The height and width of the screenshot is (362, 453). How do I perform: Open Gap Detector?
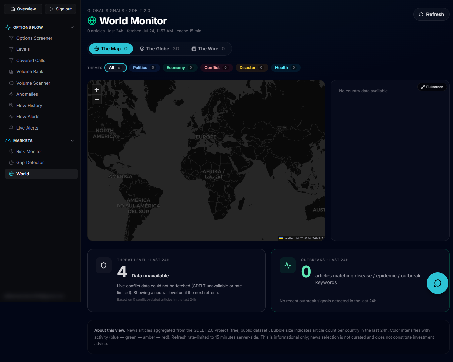click(x=41, y=163)
